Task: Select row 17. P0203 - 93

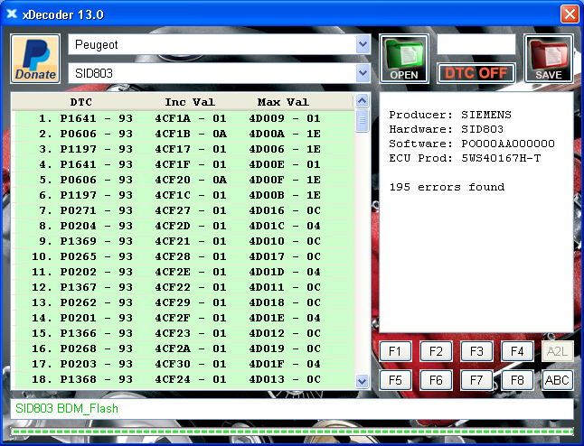Action: point(183,364)
